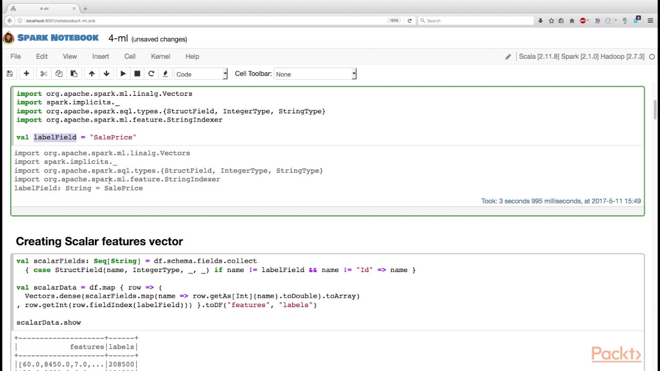Image resolution: width=660 pixels, height=371 pixels.
Task: Open the cell type Code dropdown
Action: (201, 74)
